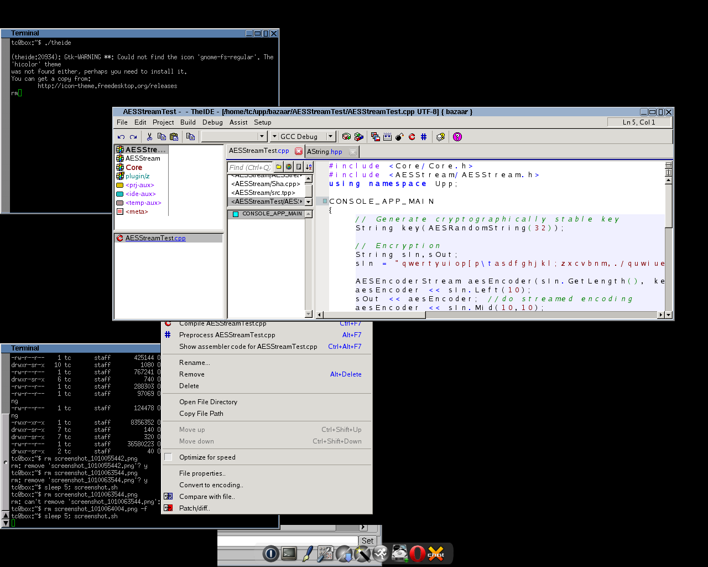The image size is (708, 567).
Task: Open the Assist menu
Action: point(238,122)
